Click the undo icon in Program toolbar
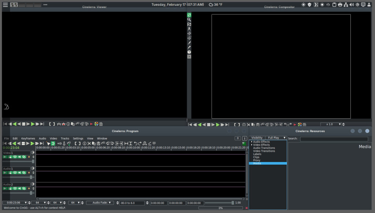 click(x=135, y=143)
